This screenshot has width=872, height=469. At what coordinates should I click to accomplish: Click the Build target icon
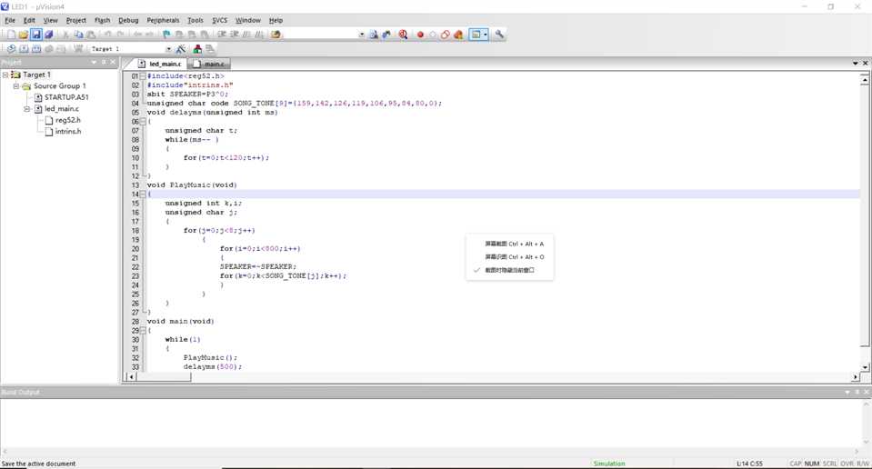[24, 49]
